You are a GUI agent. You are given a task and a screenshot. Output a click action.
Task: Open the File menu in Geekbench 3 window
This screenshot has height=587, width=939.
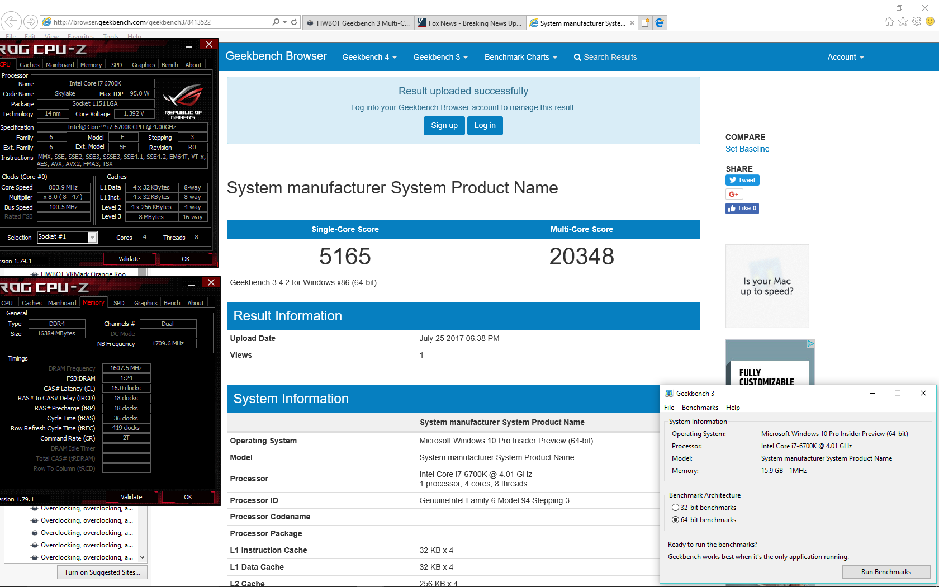tap(669, 408)
